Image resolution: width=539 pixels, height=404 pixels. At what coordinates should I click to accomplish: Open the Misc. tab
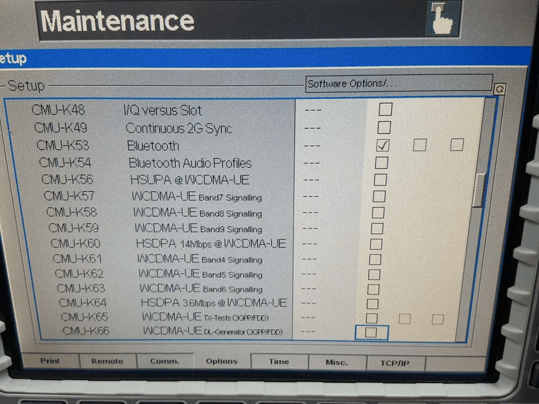coord(336,362)
